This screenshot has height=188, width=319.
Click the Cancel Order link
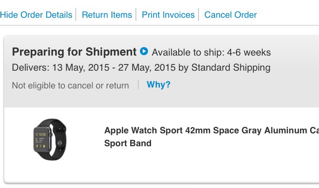(231, 15)
